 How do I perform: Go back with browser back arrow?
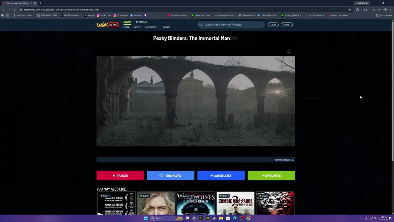pyautogui.click(x=3, y=10)
